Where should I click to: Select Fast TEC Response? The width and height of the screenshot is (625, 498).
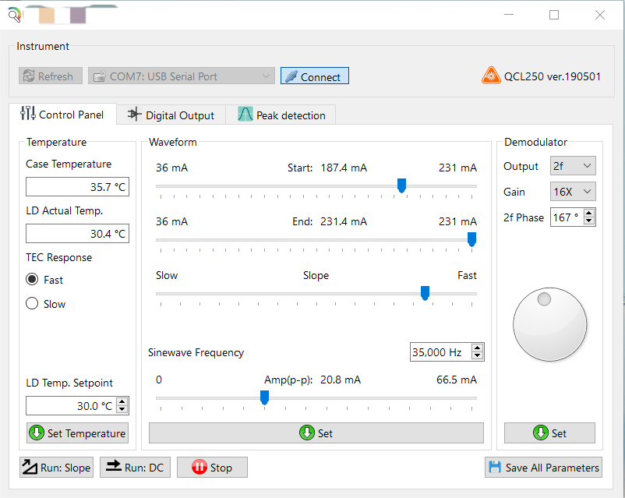click(33, 280)
